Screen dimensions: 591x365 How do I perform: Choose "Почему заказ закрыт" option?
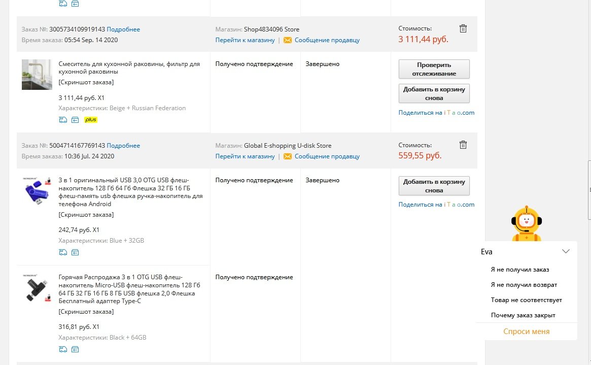523,315
